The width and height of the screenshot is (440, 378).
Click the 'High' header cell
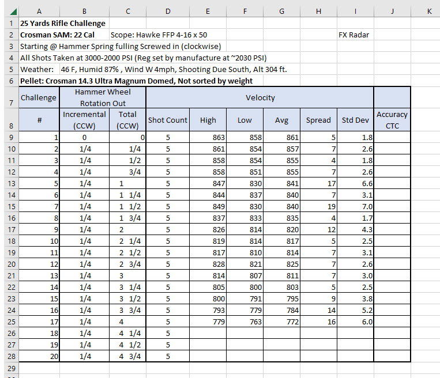click(208, 120)
